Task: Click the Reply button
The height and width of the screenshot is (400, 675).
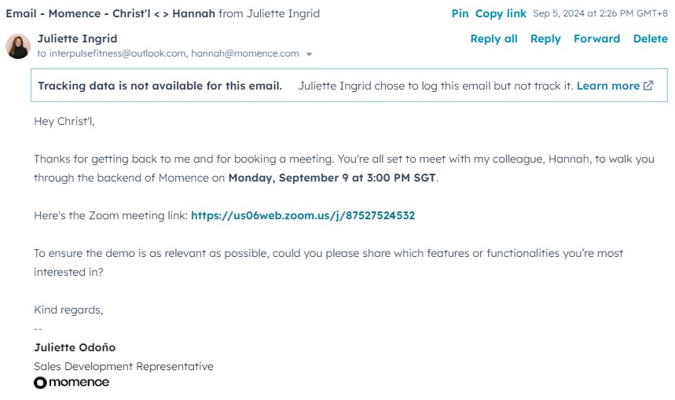Action: (545, 39)
